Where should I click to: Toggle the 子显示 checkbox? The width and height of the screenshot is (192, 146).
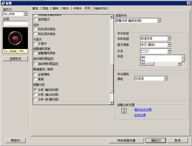click(35, 44)
